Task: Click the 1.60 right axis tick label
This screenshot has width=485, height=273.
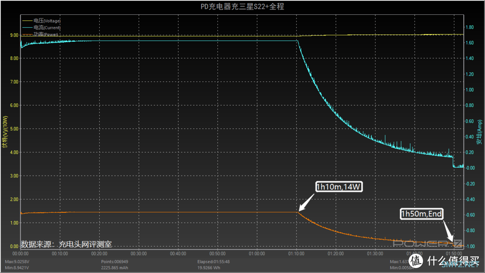Action: (470, 43)
